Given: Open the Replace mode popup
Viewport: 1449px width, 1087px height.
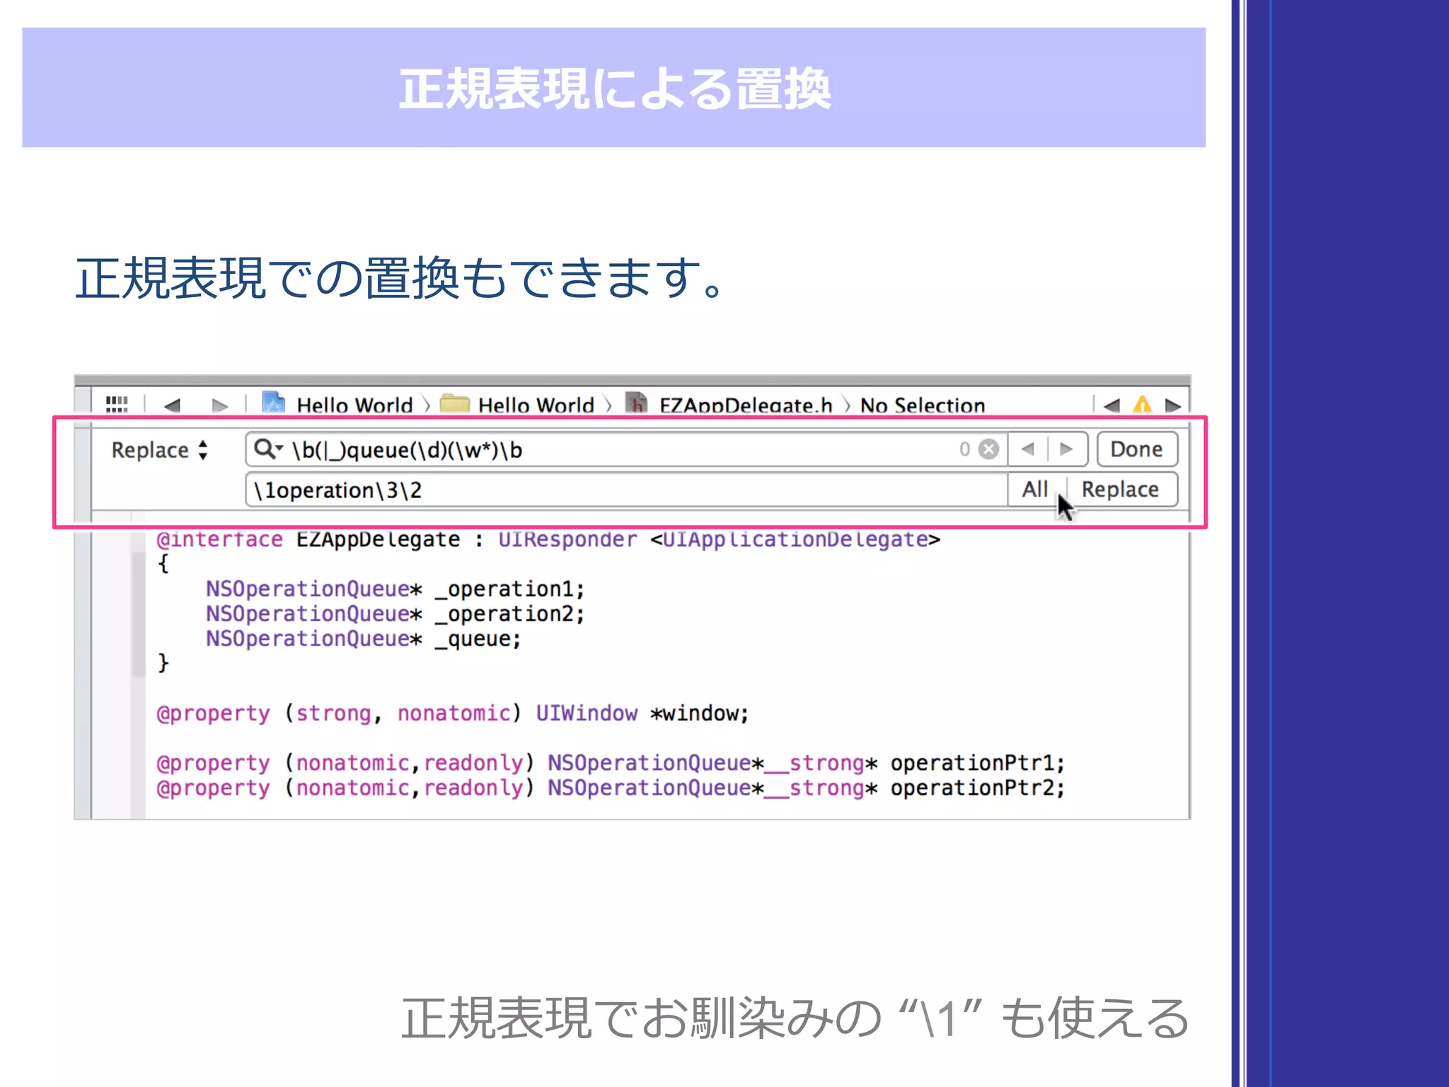Looking at the screenshot, I should [160, 450].
